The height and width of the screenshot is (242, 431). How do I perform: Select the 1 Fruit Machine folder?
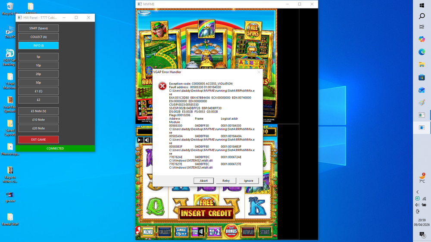pyautogui.click(x=9, y=81)
